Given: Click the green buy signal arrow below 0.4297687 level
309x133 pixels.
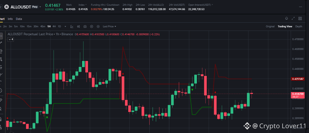Looking at the screenshot, I should pyautogui.click(x=192, y=90).
